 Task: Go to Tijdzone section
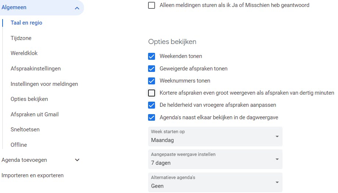(x=21, y=38)
